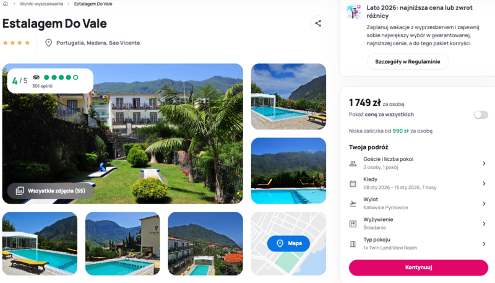Click the Kontynuuj button

coord(418,268)
